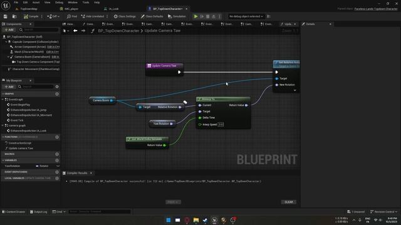Add a new local variable
Image resolution: width=401 pixels, height=225 pixels.
pyautogui.click(x=57, y=178)
